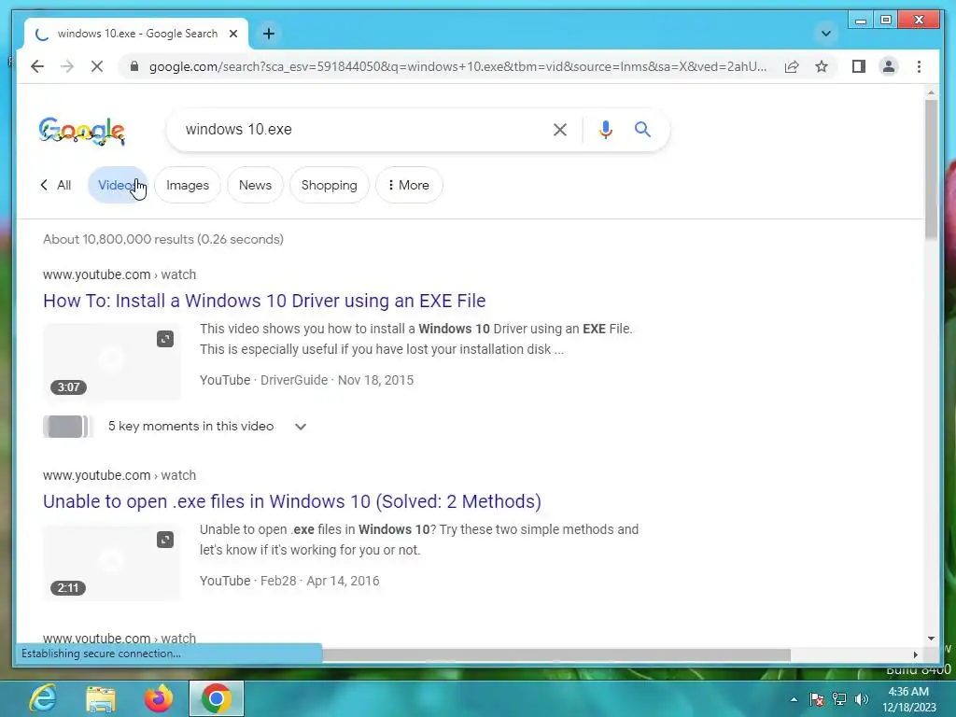Viewport: 956px width, 717px height.
Task: Open volume control in tray
Action: click(862, 699)
